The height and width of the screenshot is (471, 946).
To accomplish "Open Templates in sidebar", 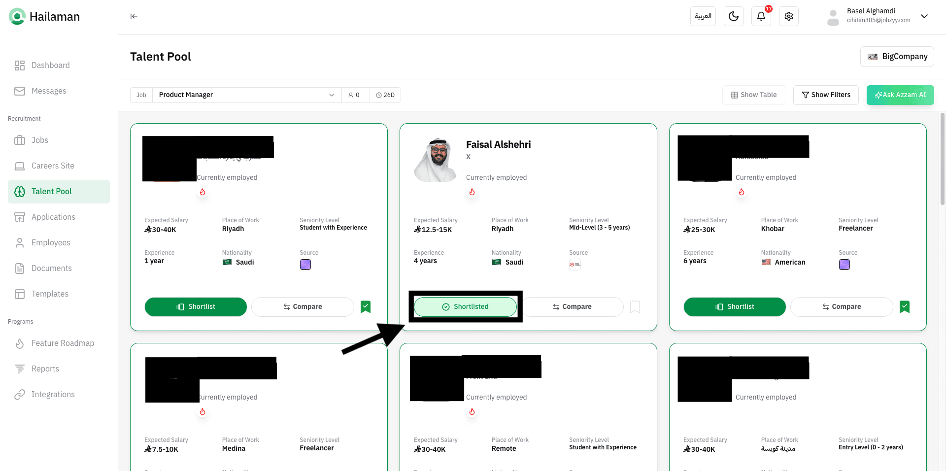I will [59, 294].
